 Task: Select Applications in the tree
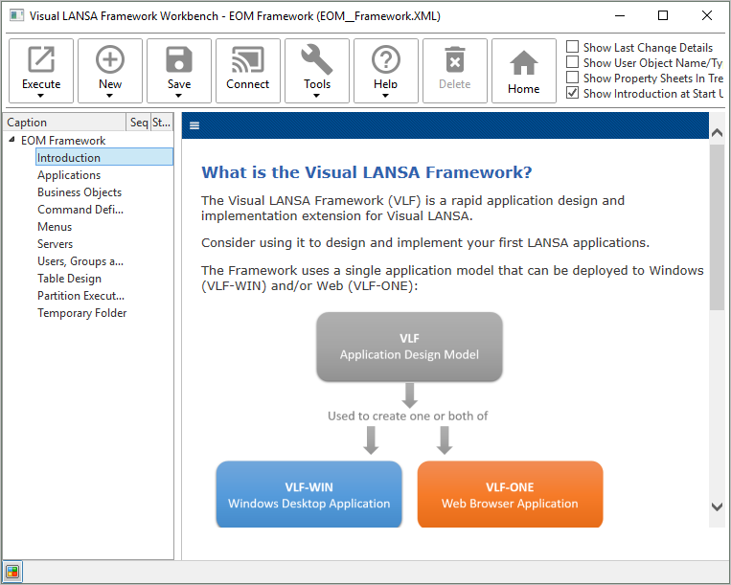69,175
